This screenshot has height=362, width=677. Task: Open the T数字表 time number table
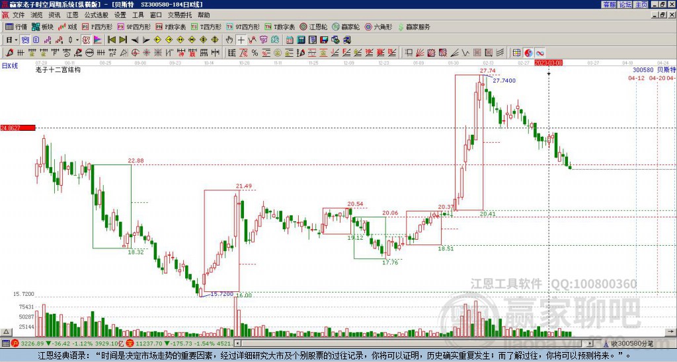click(280, 26)
